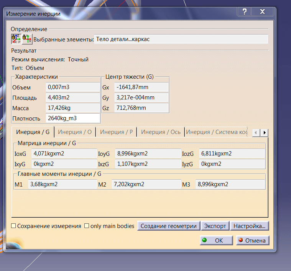The image size is (291, 271).
Task: Switch to the Инерция / Ось tab
Action: (x=161, y=132)
